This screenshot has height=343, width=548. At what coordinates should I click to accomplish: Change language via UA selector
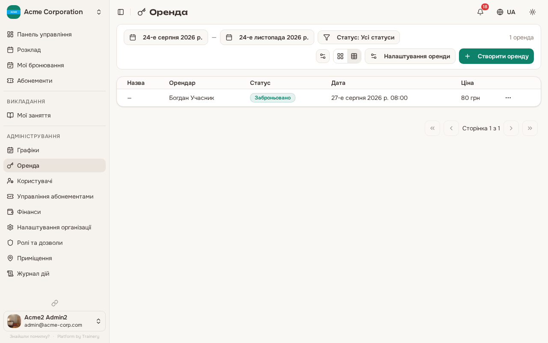[506, 12]
